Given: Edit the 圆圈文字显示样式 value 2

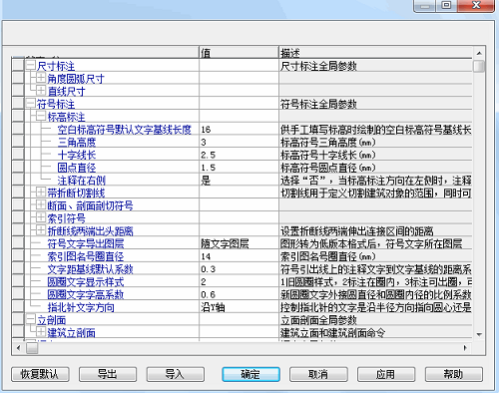Looking at the screenshot, I should click(x=239, y=282).
